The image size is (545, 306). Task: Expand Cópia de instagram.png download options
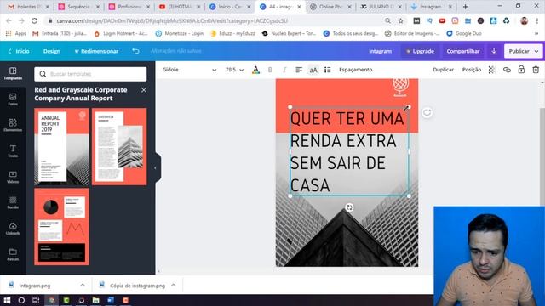pyautogui.click(x=174, y=286)
